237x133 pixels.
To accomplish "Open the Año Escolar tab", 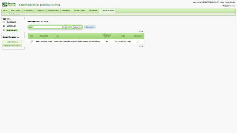I will pos(16,10).
